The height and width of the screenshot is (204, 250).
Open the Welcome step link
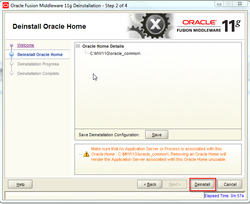coord(26,45)
